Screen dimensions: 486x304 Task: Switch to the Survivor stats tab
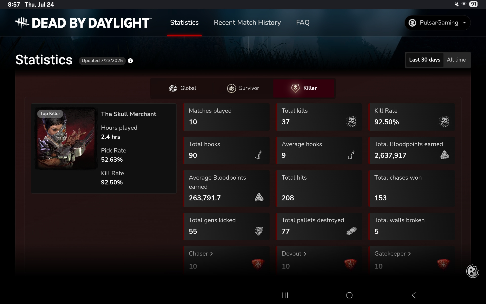243,88
